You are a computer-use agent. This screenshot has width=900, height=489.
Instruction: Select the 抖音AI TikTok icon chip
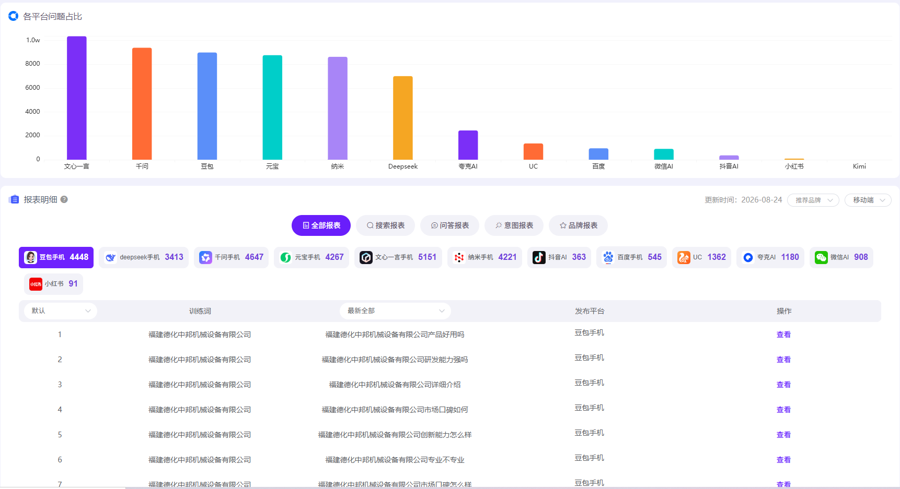559,257
